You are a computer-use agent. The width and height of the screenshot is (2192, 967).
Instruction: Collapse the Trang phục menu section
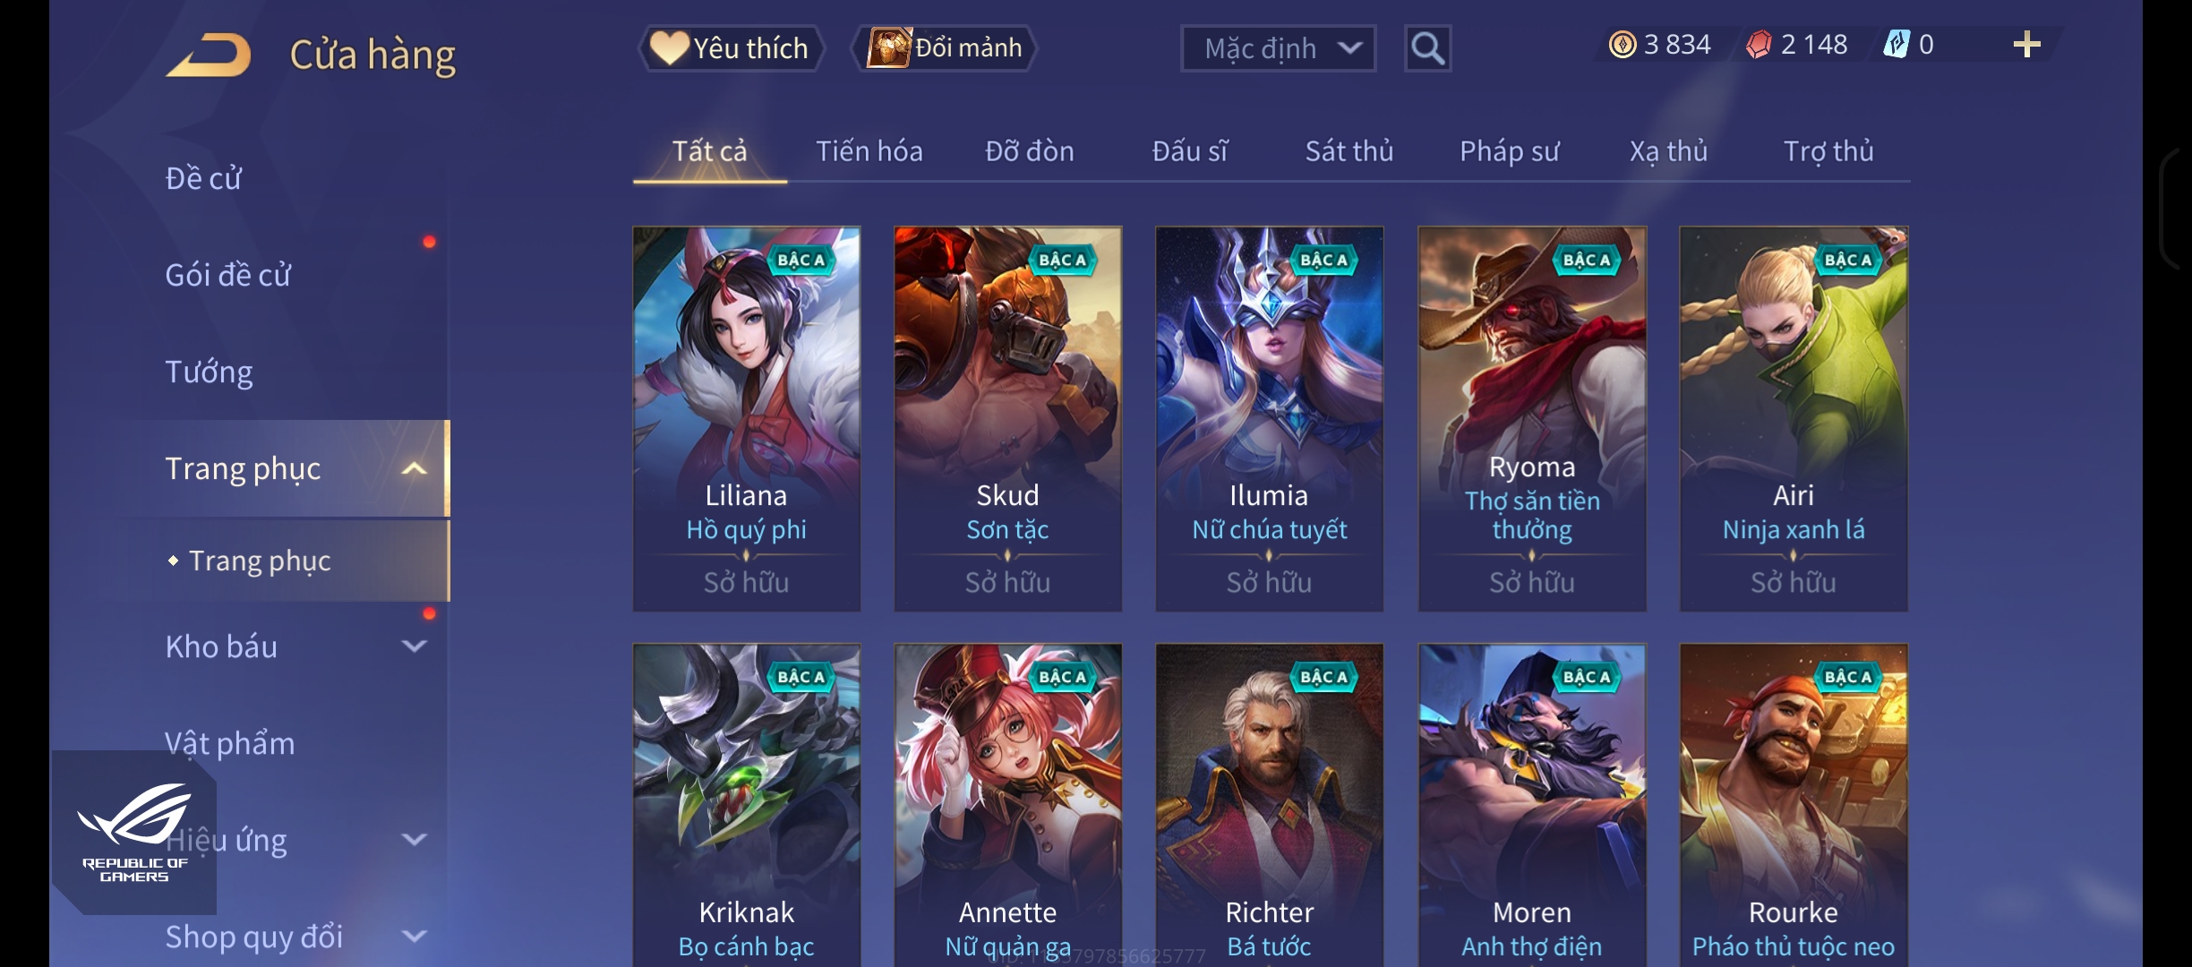tap(414, 468)
